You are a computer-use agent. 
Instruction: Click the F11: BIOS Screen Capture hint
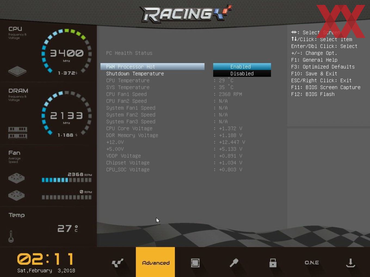pyautogui.click(x=326, y=87)
